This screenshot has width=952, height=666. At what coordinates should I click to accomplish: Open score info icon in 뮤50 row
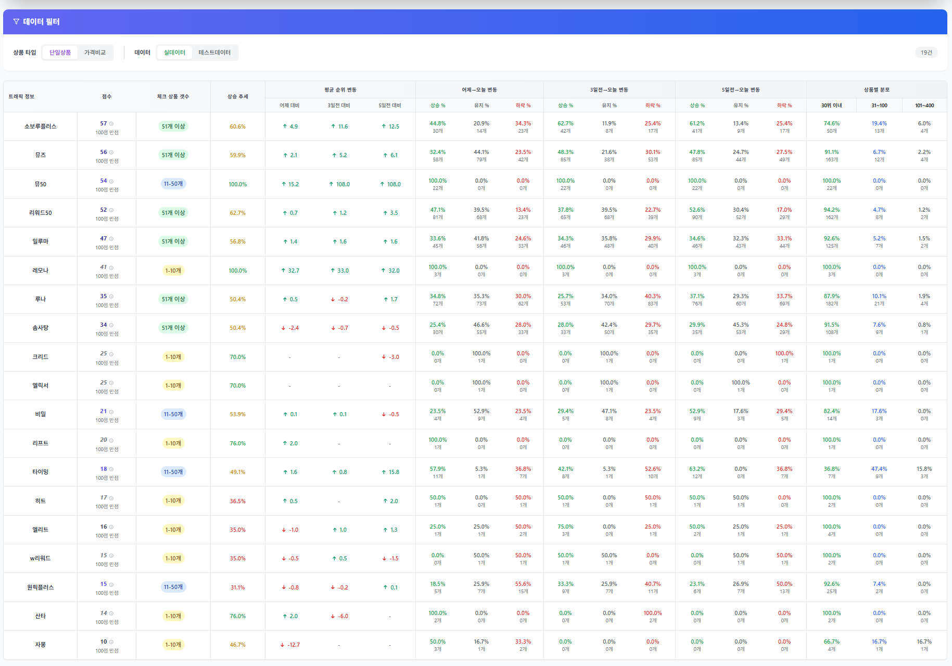111,181
